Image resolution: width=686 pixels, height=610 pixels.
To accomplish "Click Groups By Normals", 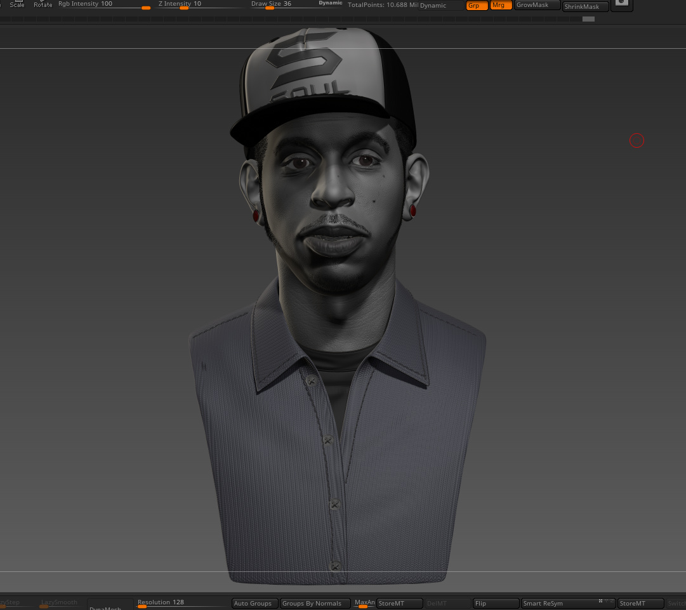I will (x=315, y=604).
